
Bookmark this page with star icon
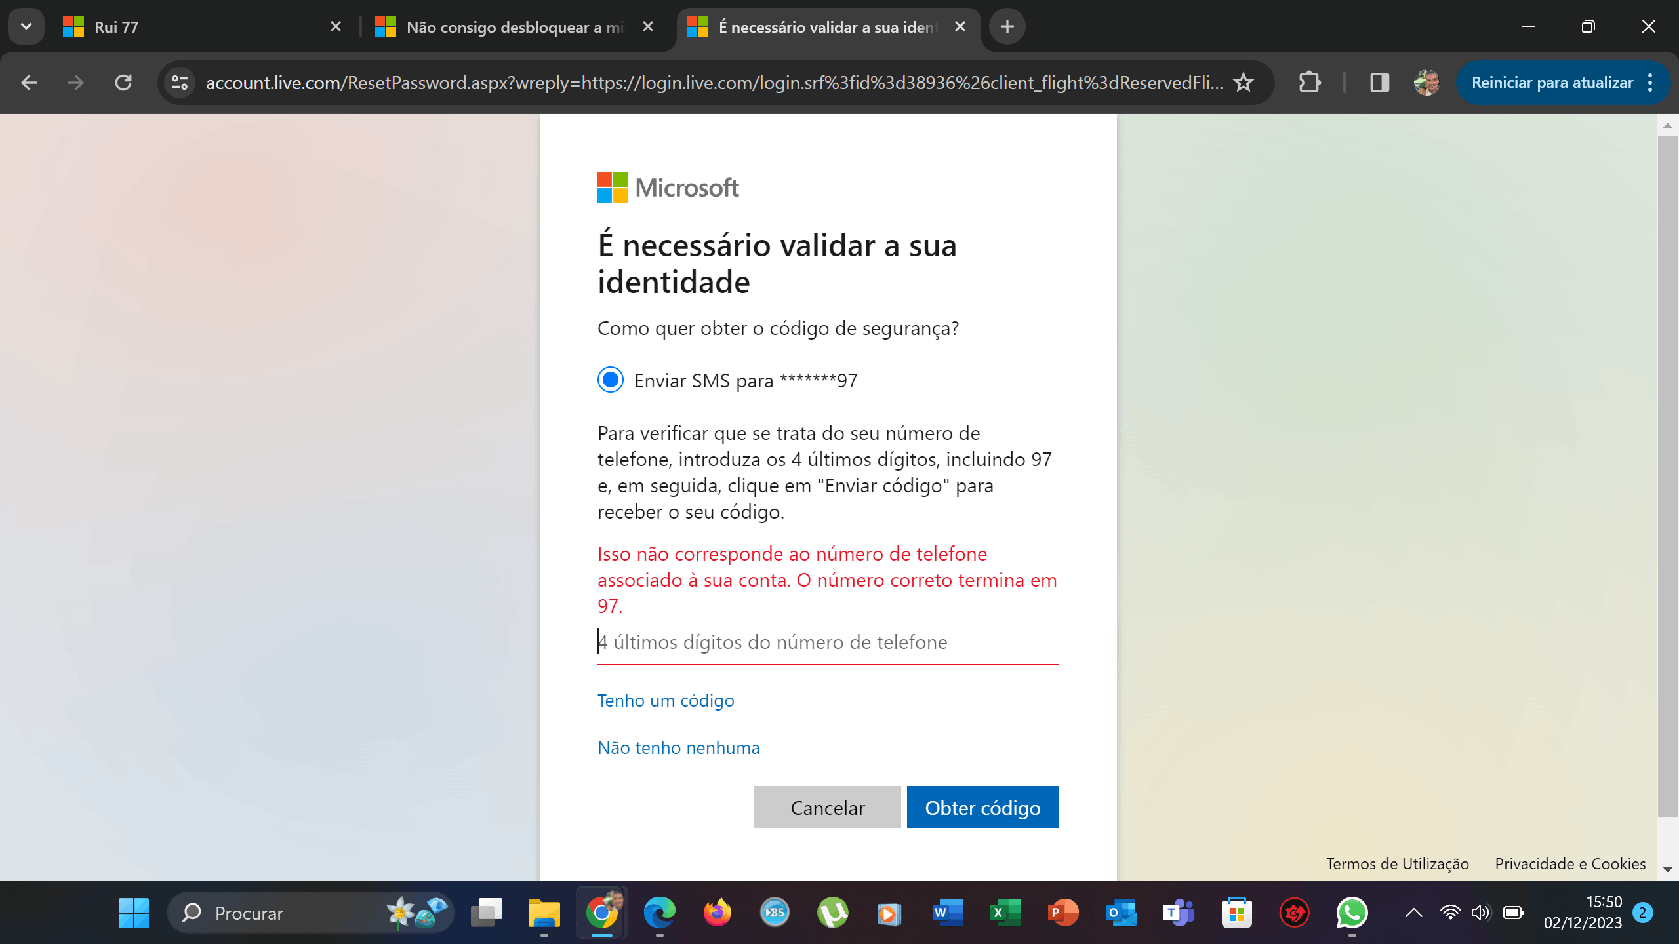[1243, 83]
